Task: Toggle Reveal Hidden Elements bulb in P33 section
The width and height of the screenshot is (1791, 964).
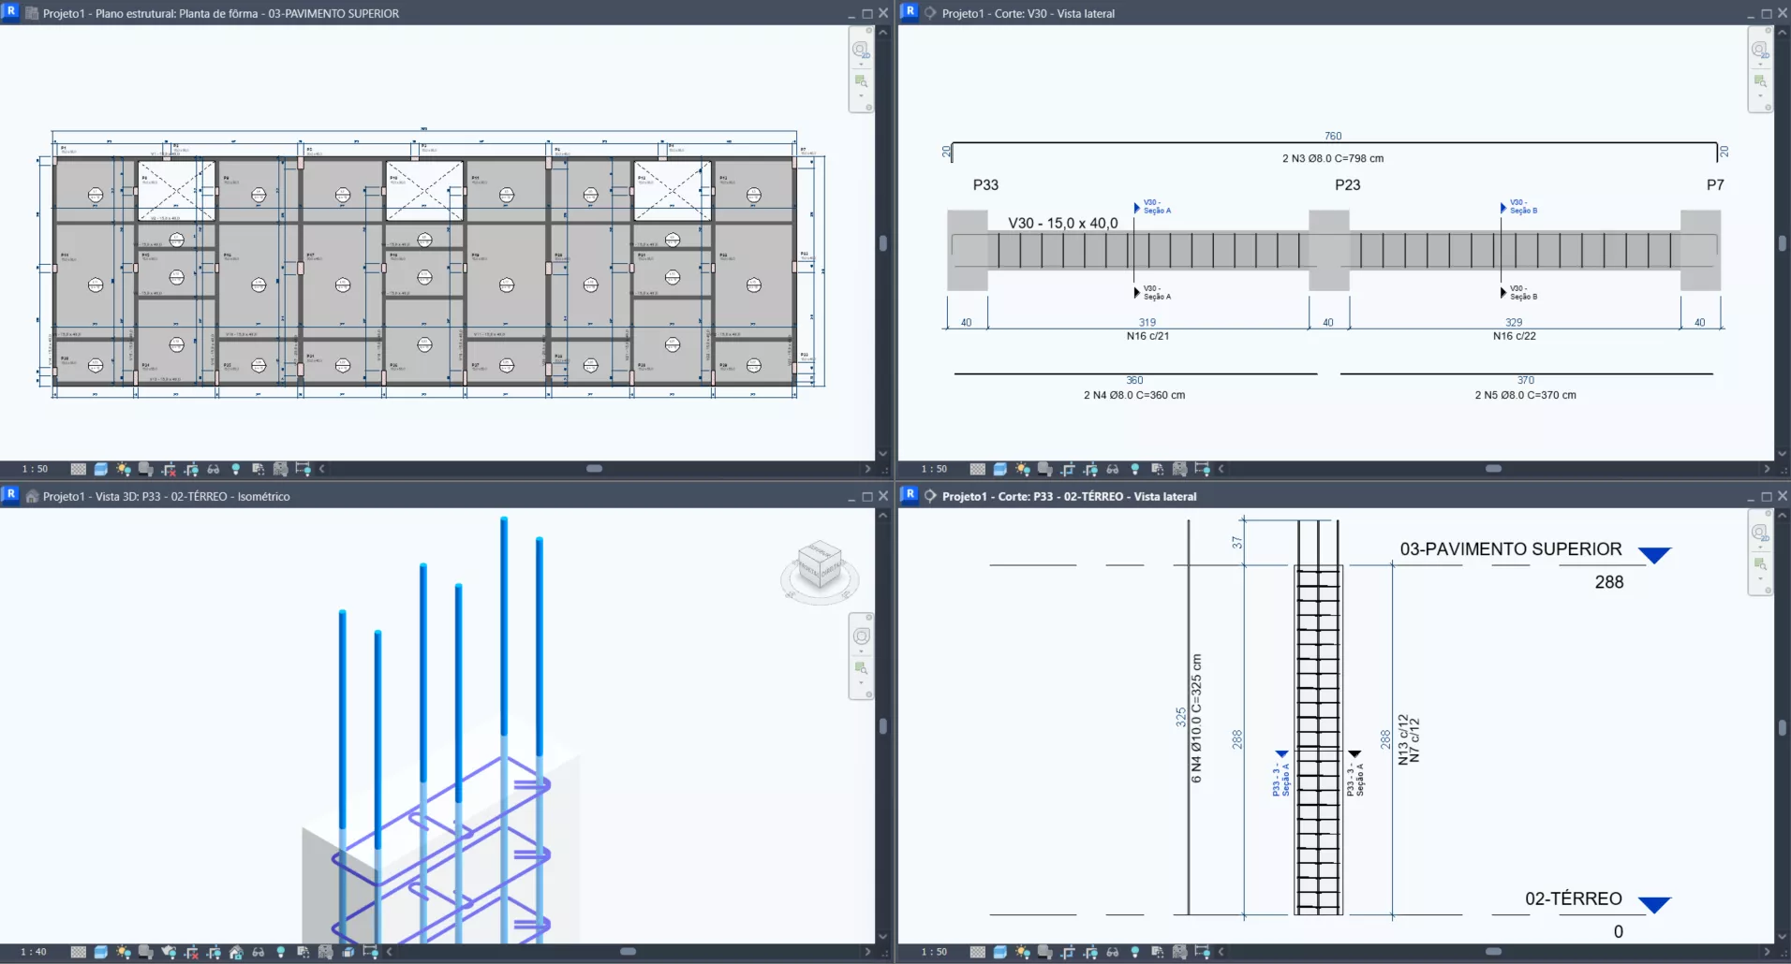Action: pyautogui.click(x=1135, y=952)
